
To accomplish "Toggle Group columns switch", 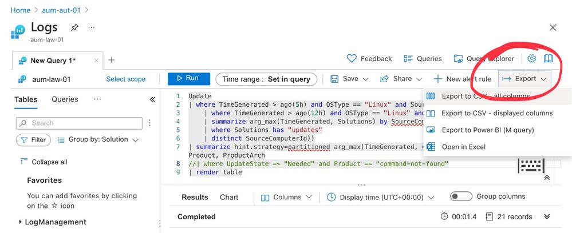I will (461, 196).
